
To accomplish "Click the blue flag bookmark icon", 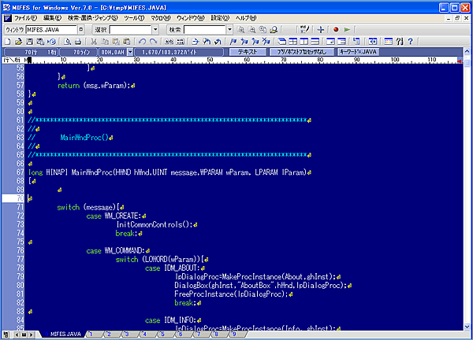I will (x=233, y=41).
